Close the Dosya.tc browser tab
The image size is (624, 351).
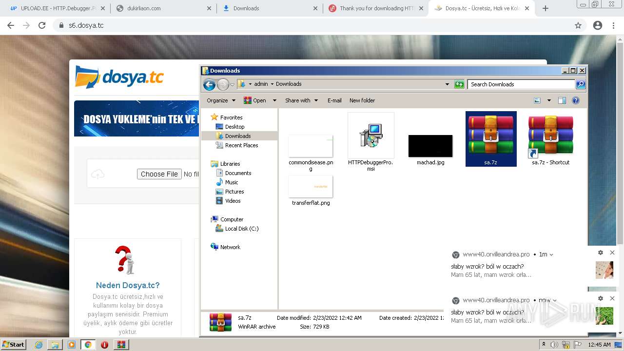(527, 8)
